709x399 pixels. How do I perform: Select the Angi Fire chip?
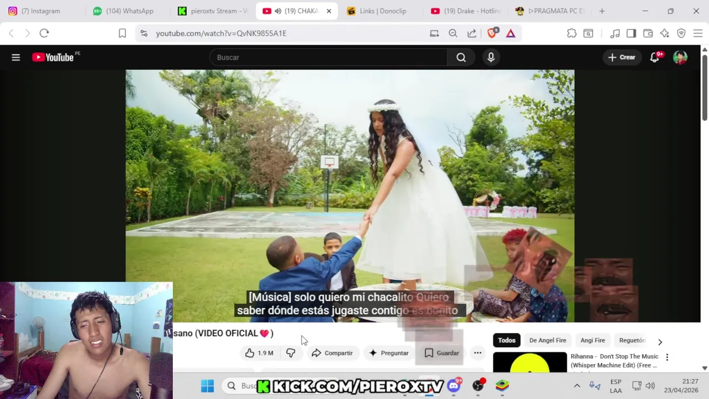click(593, 340)
